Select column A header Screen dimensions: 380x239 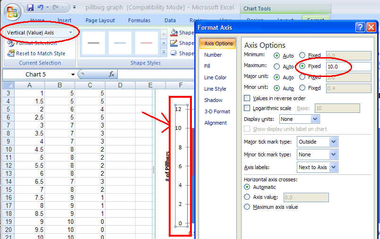pos(30,85)
